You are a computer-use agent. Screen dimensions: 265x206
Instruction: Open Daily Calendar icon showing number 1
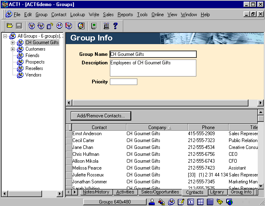[191, 202]
